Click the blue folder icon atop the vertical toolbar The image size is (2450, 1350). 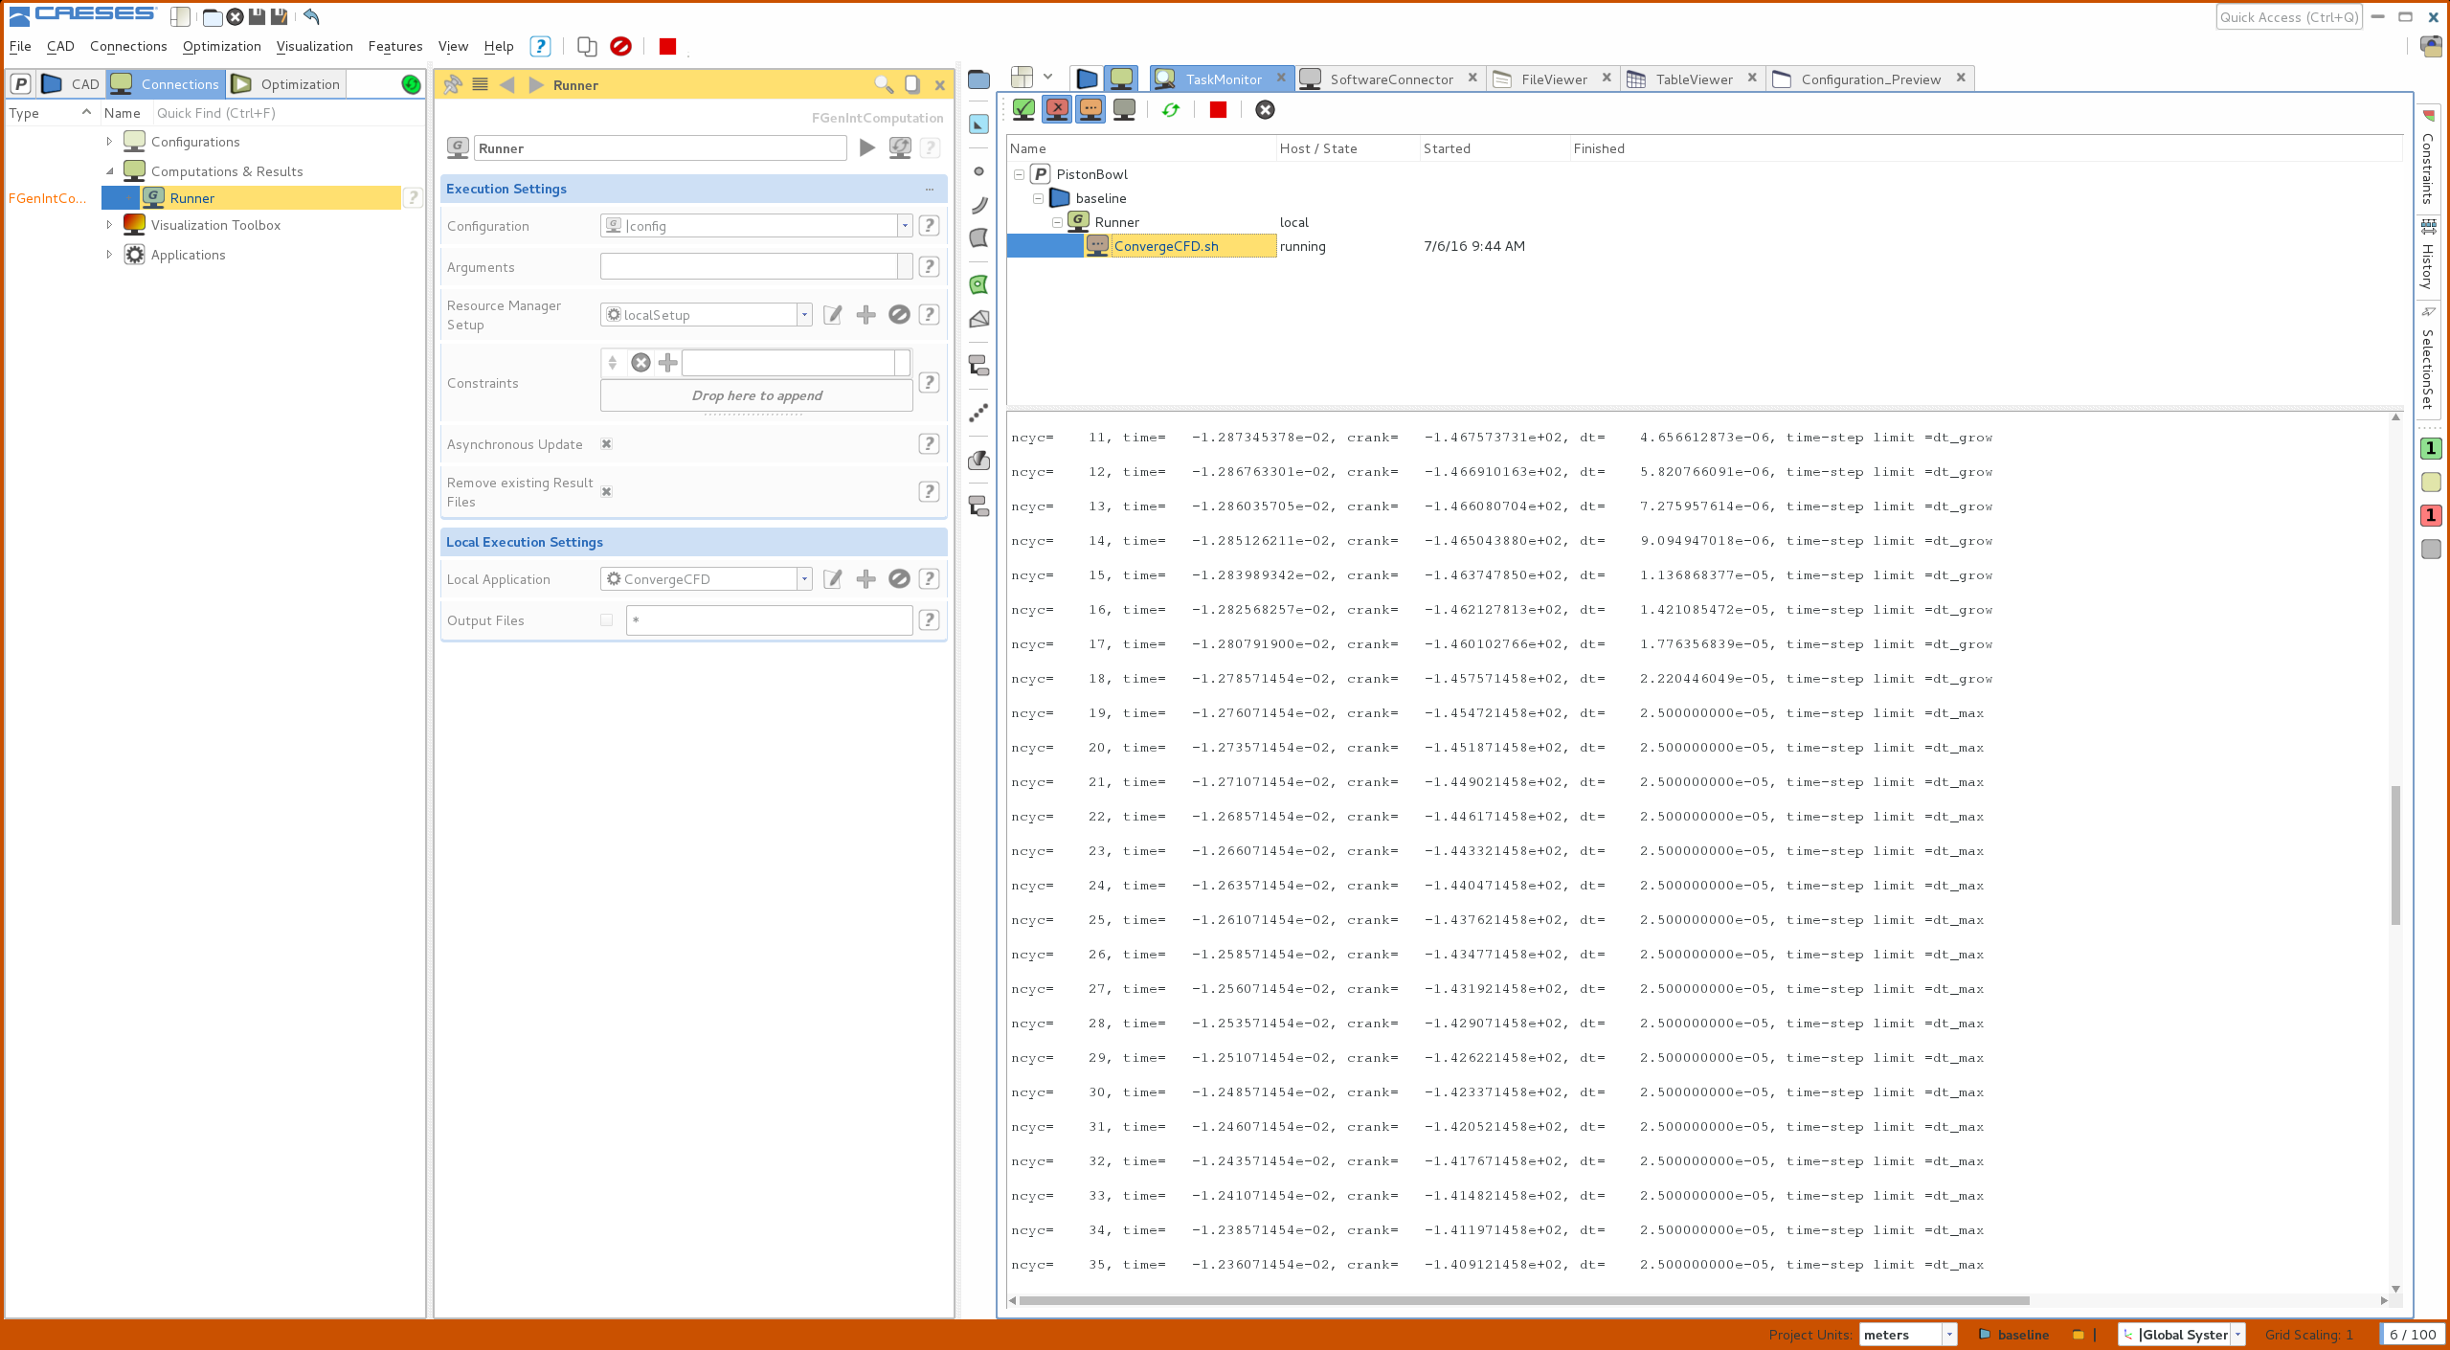coord(978,79)
